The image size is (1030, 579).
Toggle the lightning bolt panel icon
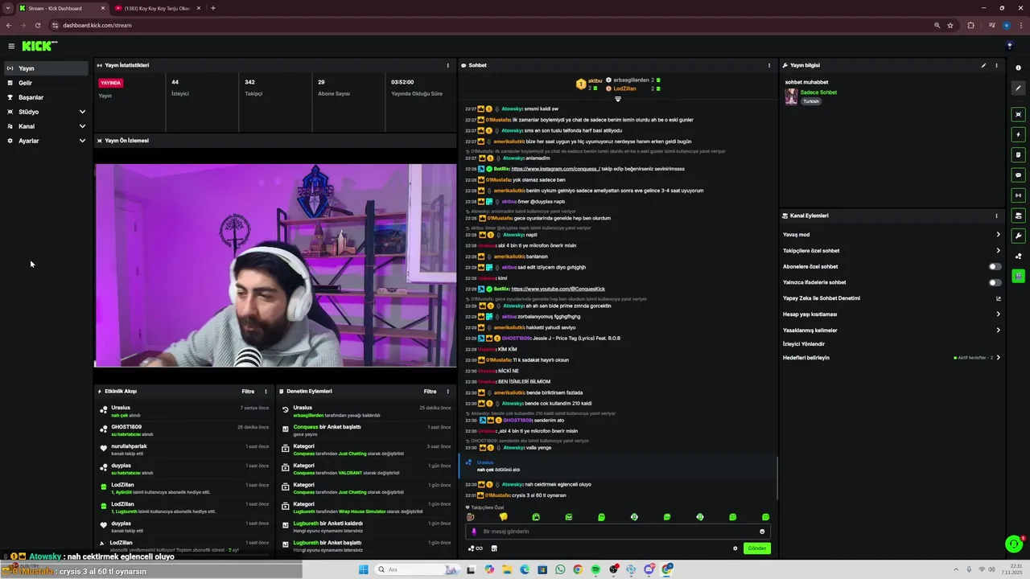pyautogui.click(x=1018, y=134)
